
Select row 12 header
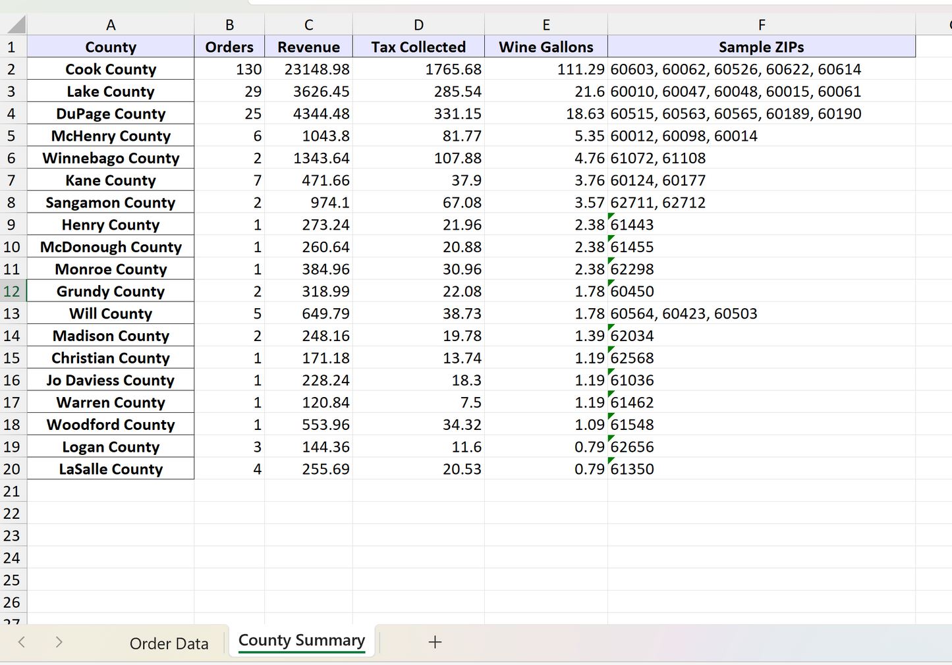click(x=12, y=291)
